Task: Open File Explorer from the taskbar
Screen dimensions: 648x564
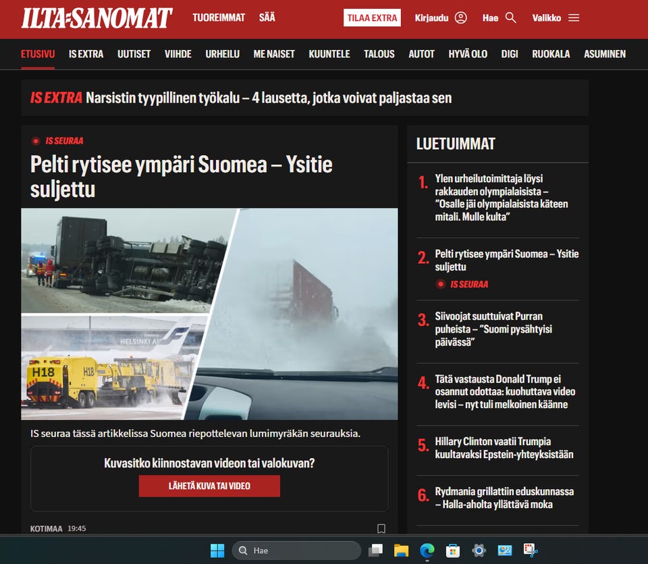Action: pyautogui.click(x=401, y=551)
